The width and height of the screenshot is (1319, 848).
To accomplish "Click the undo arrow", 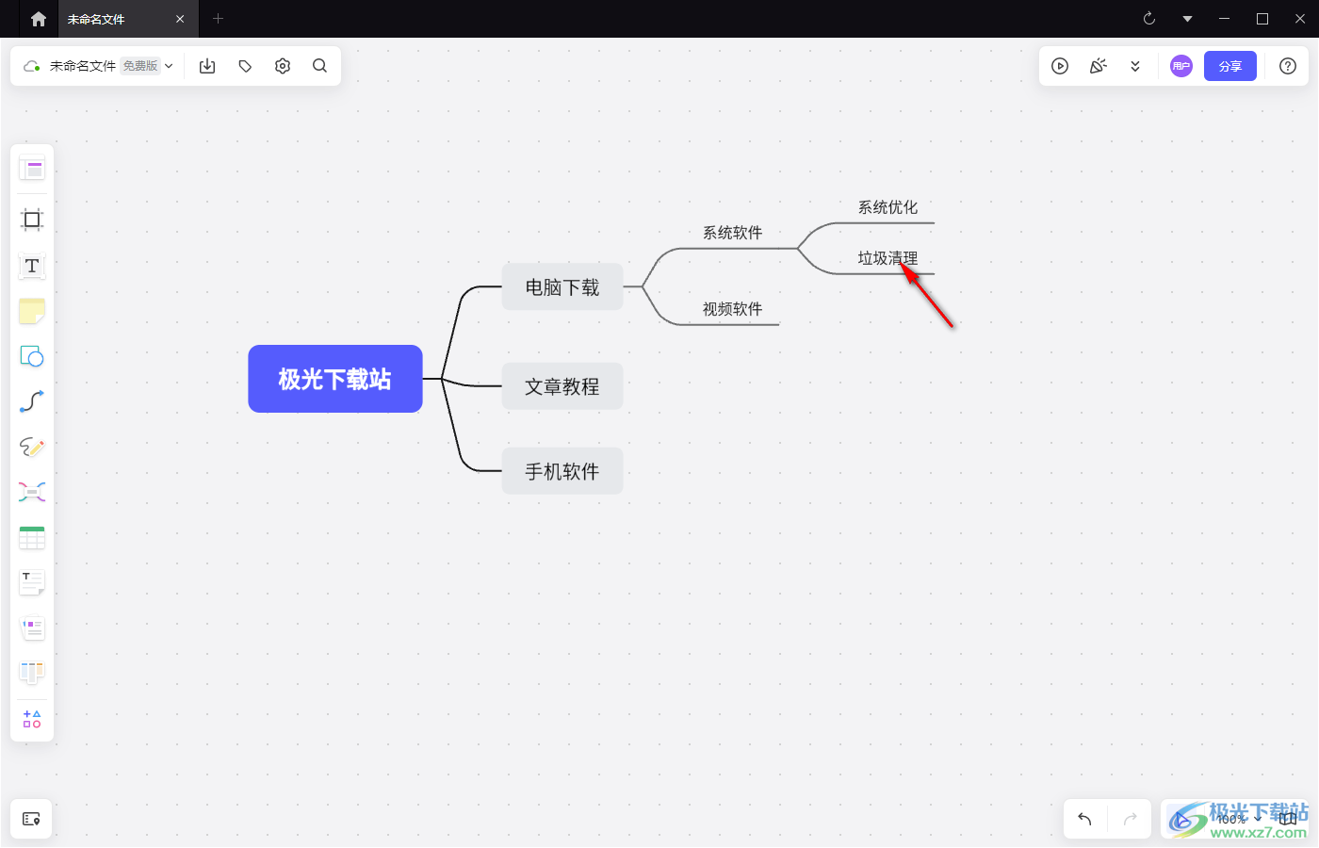I will click(x=1084, y=819).
